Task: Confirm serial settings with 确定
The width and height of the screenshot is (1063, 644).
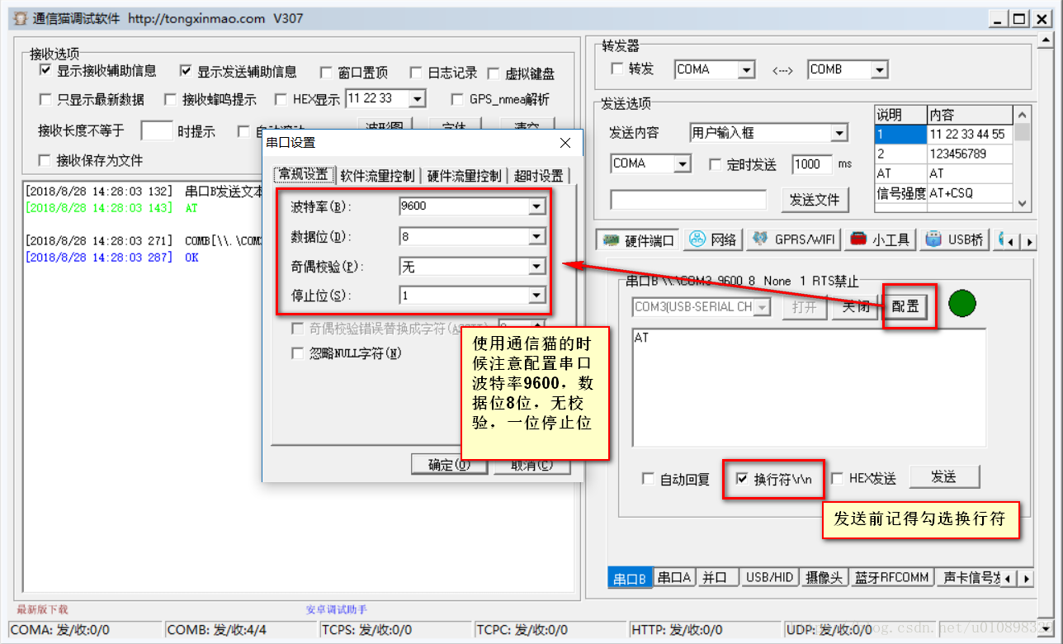Action: (x=448, y=465)
